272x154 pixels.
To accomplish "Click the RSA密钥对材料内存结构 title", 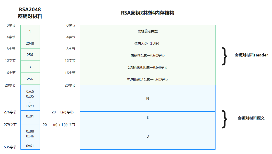I will [148, 13].
